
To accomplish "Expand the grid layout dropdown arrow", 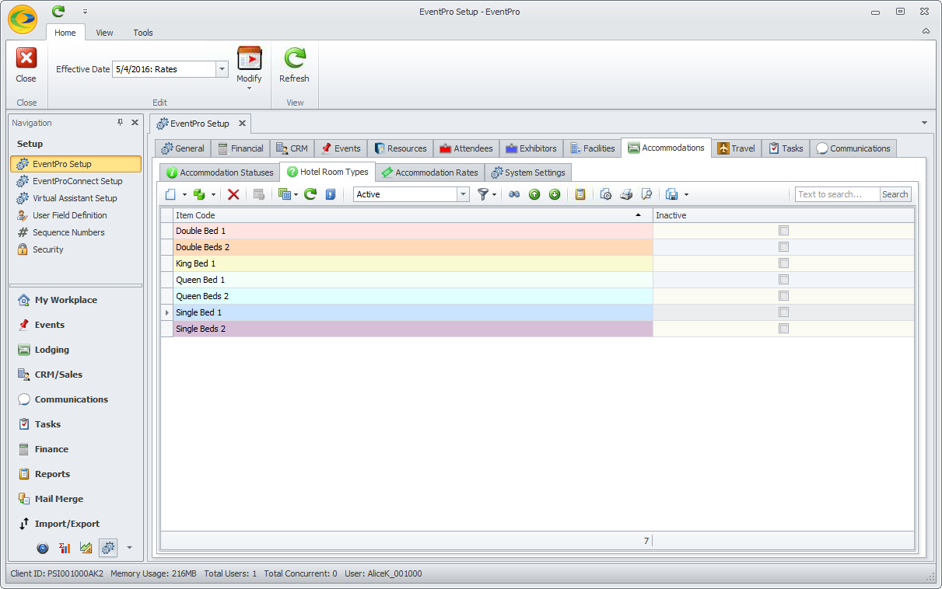I will pos(296,194).
